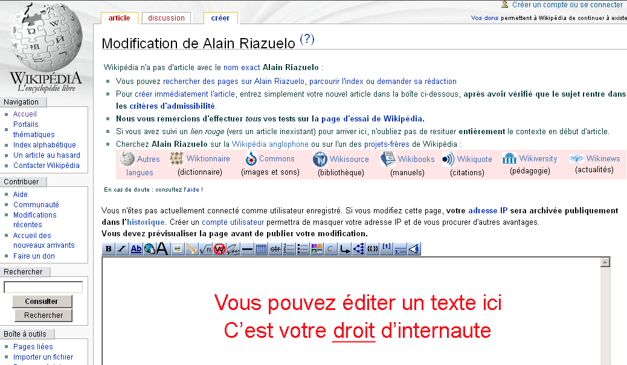Screen dimensions: 627x365
Task: Insert a math formula with the square root icon
Action: (205, 249)
